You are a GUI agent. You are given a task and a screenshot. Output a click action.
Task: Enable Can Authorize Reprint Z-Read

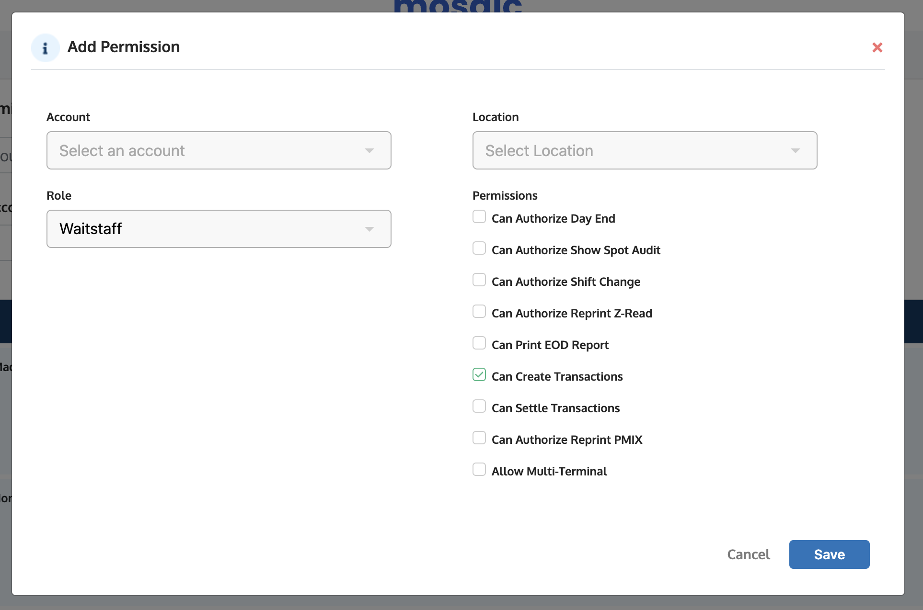479,312
